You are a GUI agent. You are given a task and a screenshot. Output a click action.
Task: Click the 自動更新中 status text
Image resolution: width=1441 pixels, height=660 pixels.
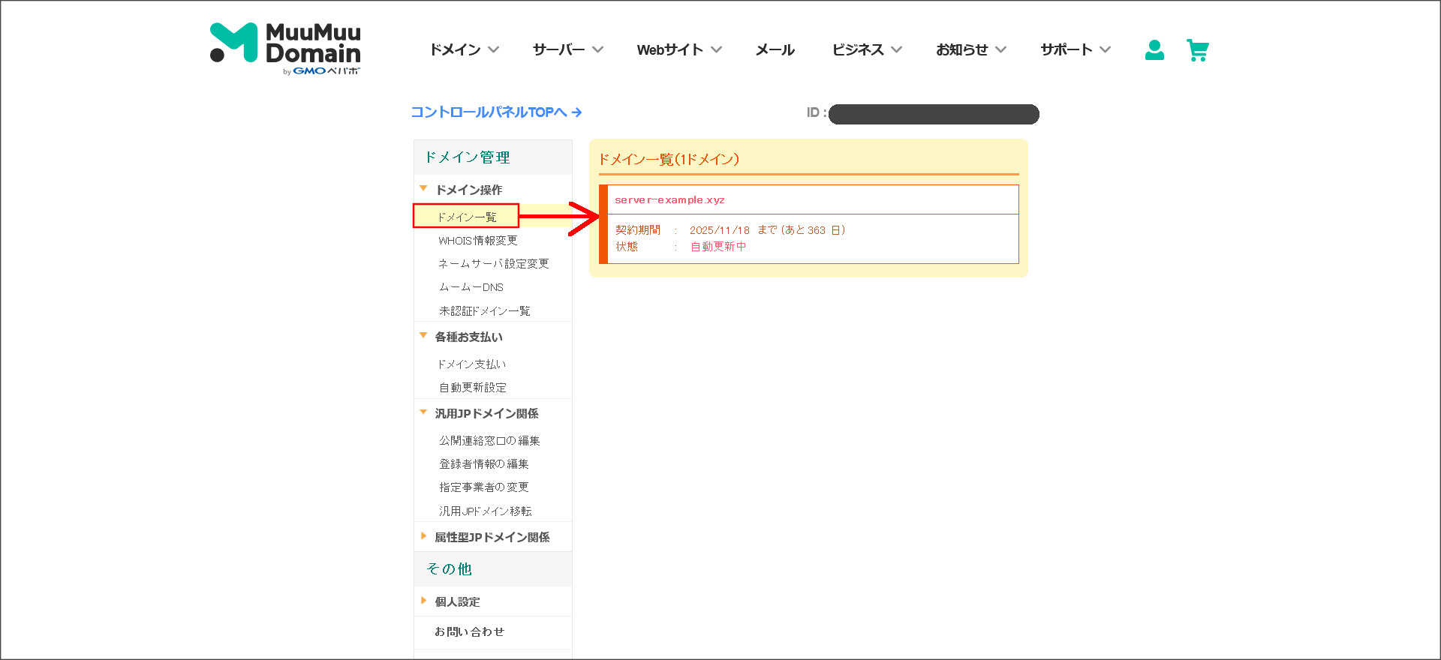[718, 247]
